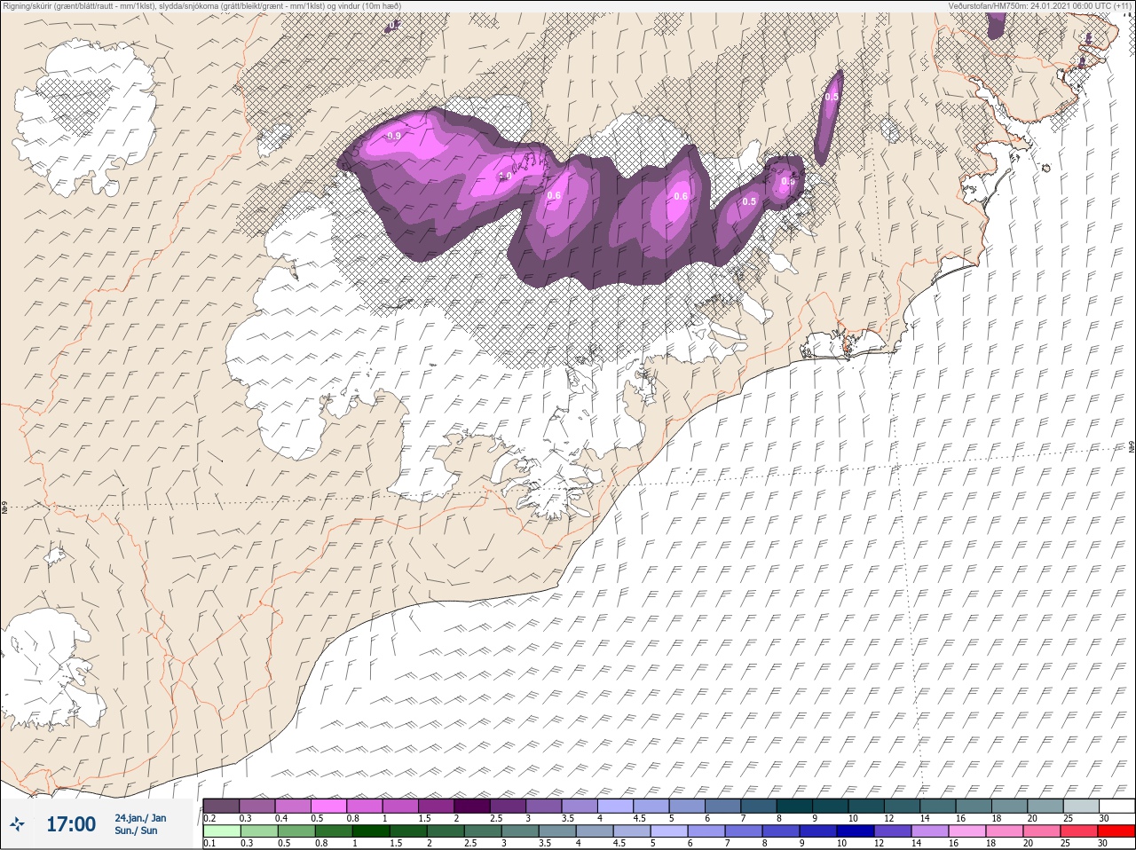Click the violet 12 swatch in lower legend
Screen dimensions: 1136x850
(892, 831)
